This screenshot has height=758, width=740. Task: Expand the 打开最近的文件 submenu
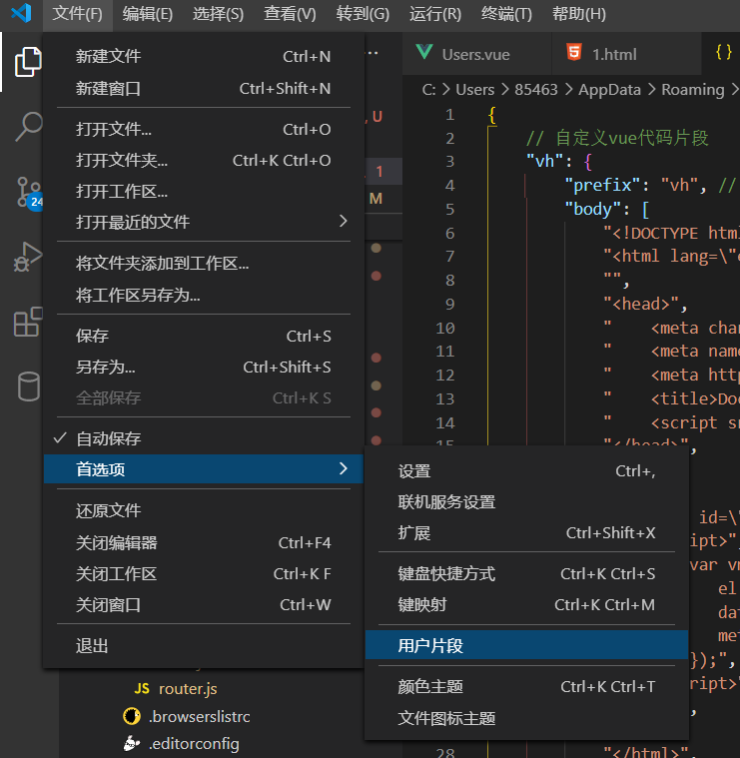coord(203,222)
